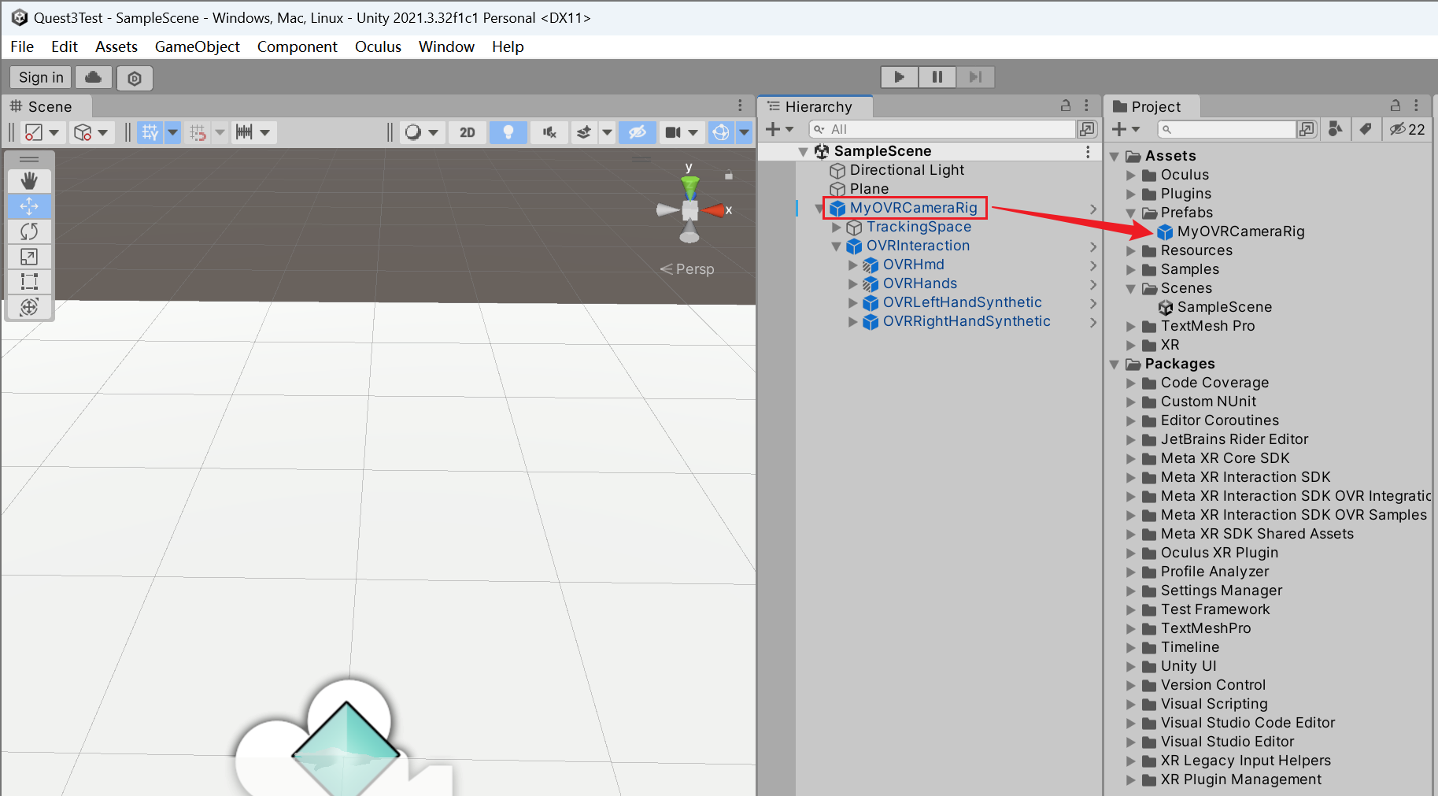The height and width of the screenshot is (796, 1438).
Task: Open the Scene view three-dot options
Action: [x=740, y=106]
